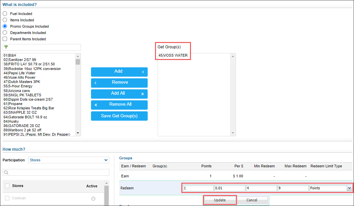
Task: Click the search magnifier icon under Participation
Action: click(x=6, y=173)
